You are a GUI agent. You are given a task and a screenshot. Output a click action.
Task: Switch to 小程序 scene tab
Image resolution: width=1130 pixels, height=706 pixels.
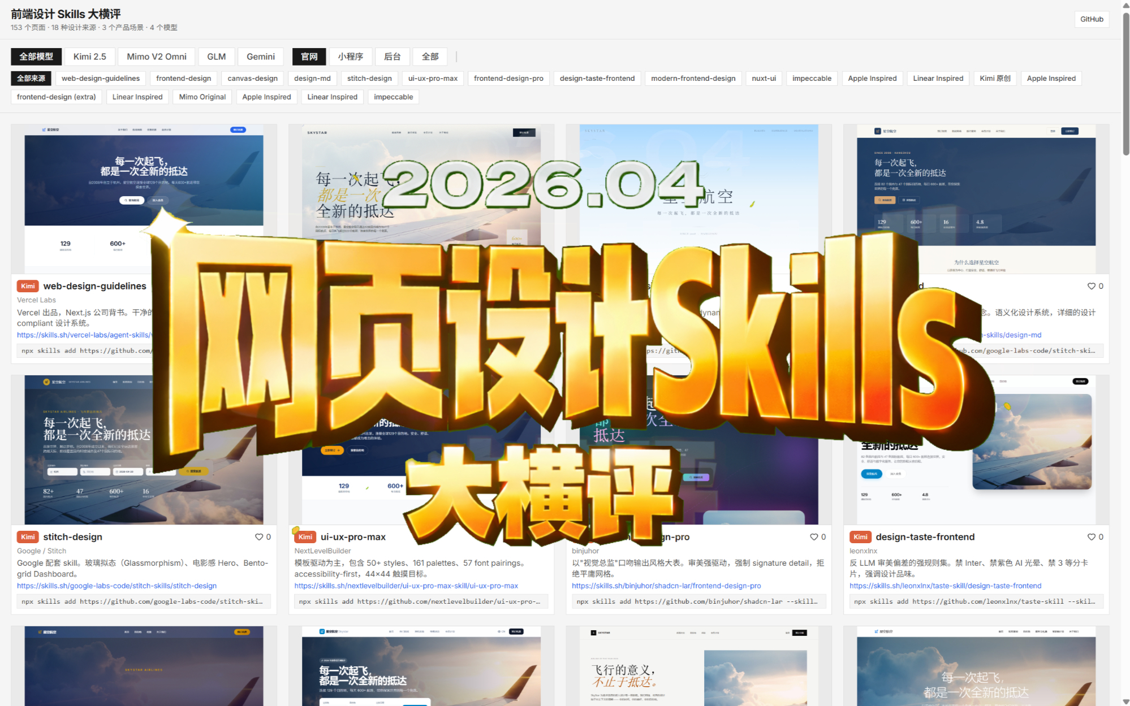coord(350,57)
